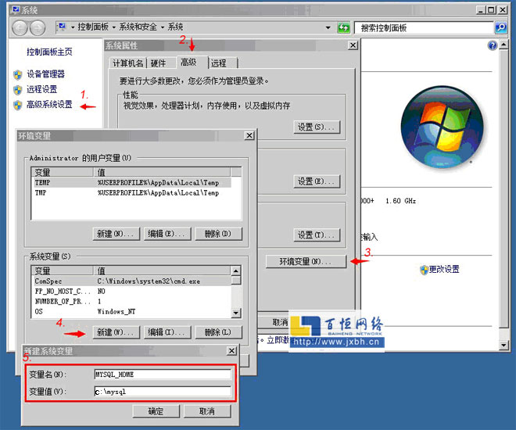516x430 pixels.
Task: Open address bar history dropdown arrow
Action: point(328,27)
